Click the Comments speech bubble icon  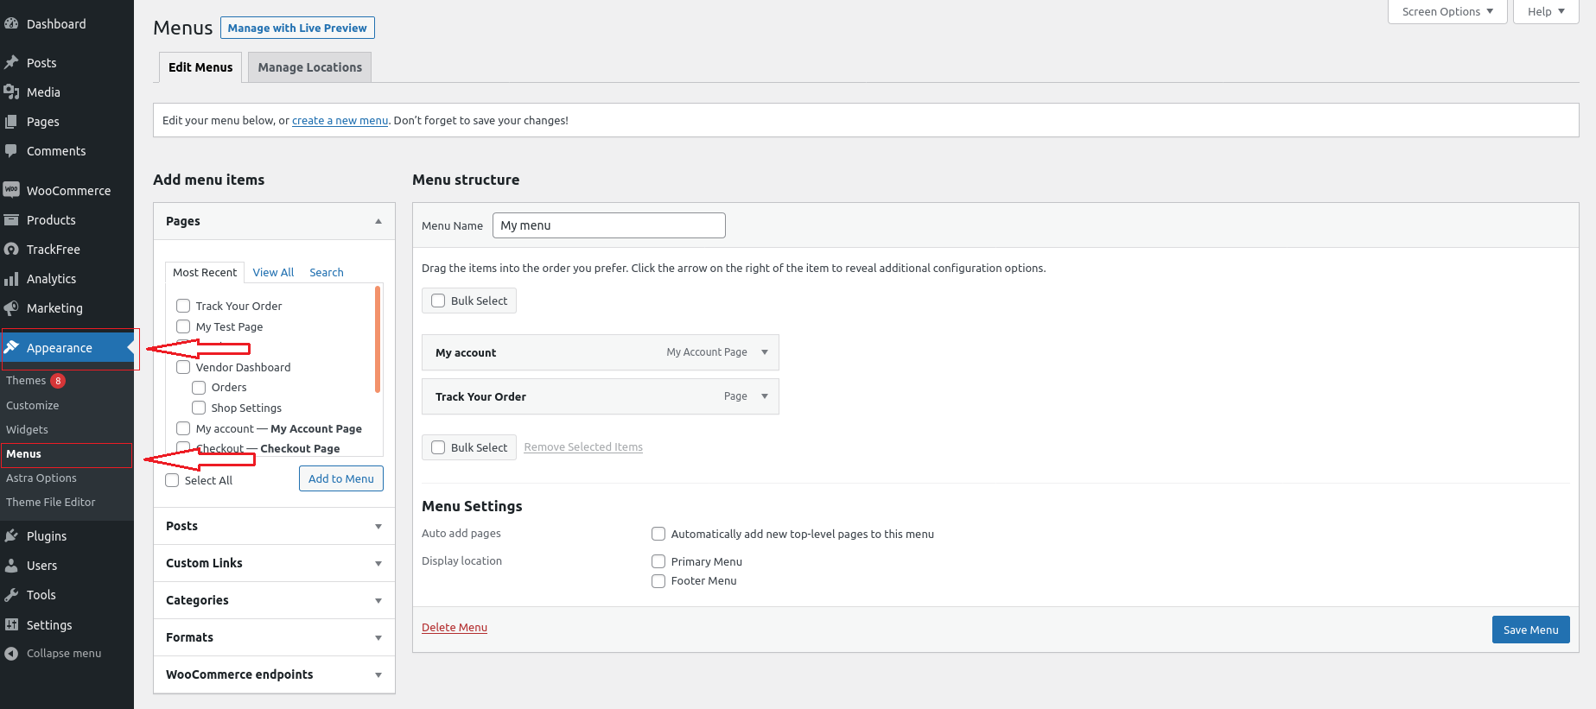(x=11, y=150)
